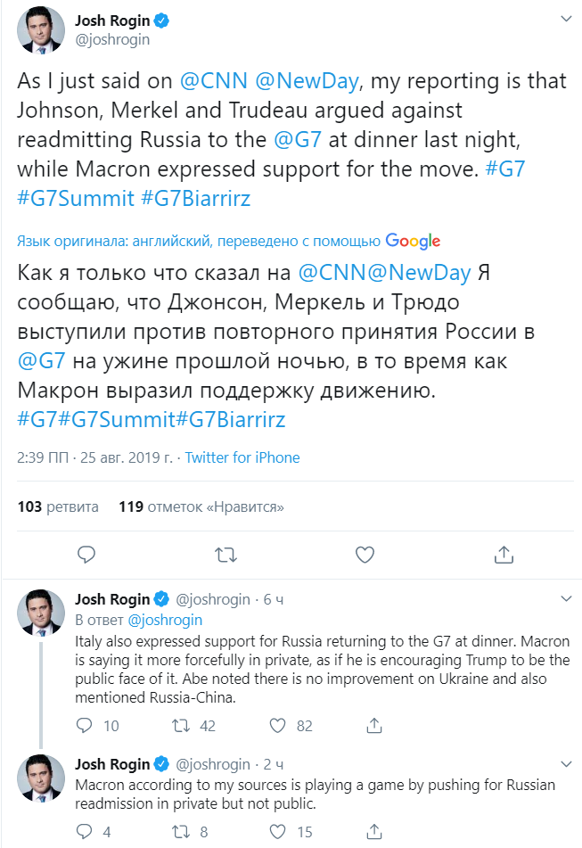Like the Italy support reply
Screen dimensions: 582x848
coord(277,726)
